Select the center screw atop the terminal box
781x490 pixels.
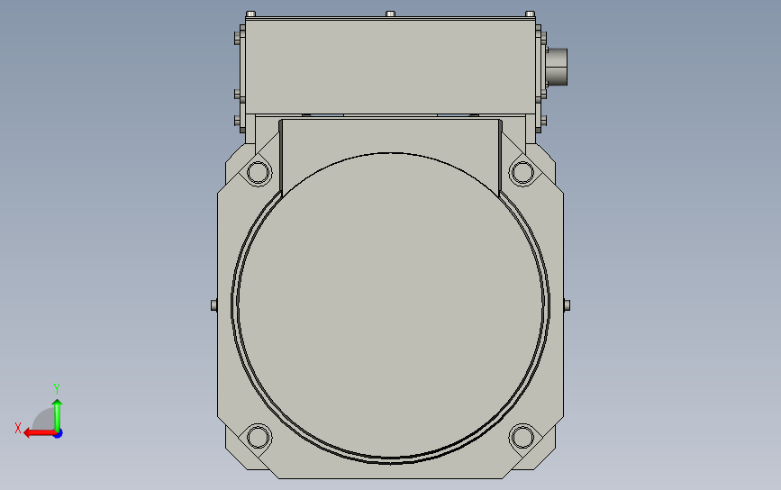[391, 14]
